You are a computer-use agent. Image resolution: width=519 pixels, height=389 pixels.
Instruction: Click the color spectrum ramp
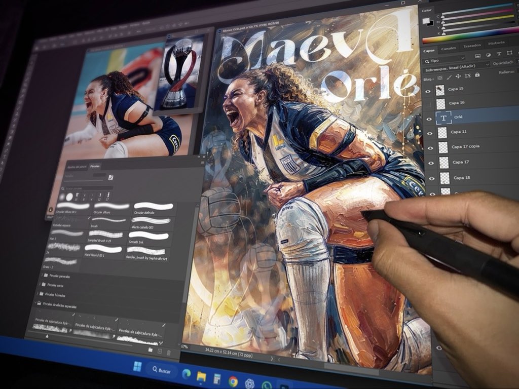point(471,36)
